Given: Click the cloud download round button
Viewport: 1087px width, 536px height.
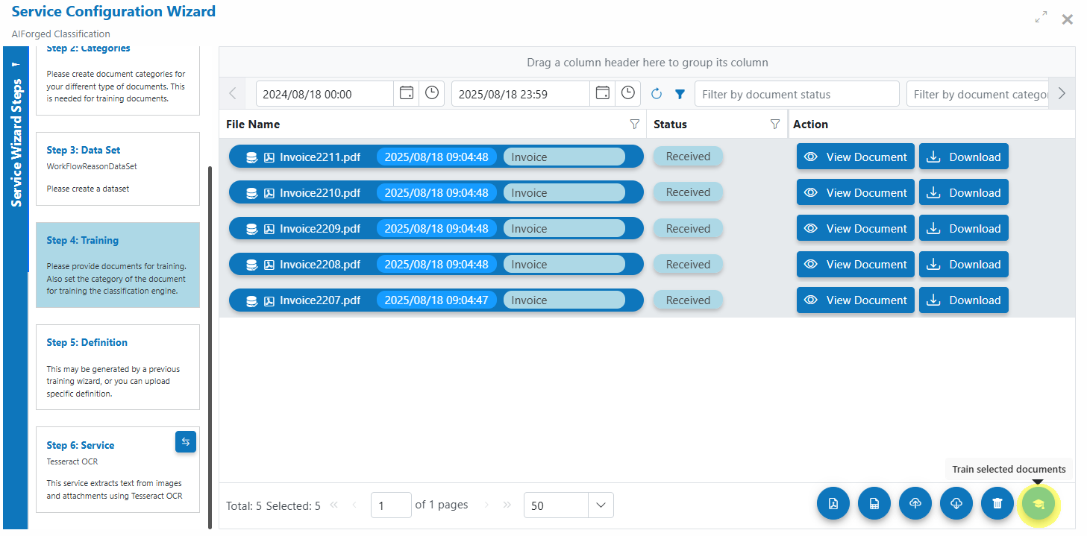Looking at the screenshot, I should point(956,503).
